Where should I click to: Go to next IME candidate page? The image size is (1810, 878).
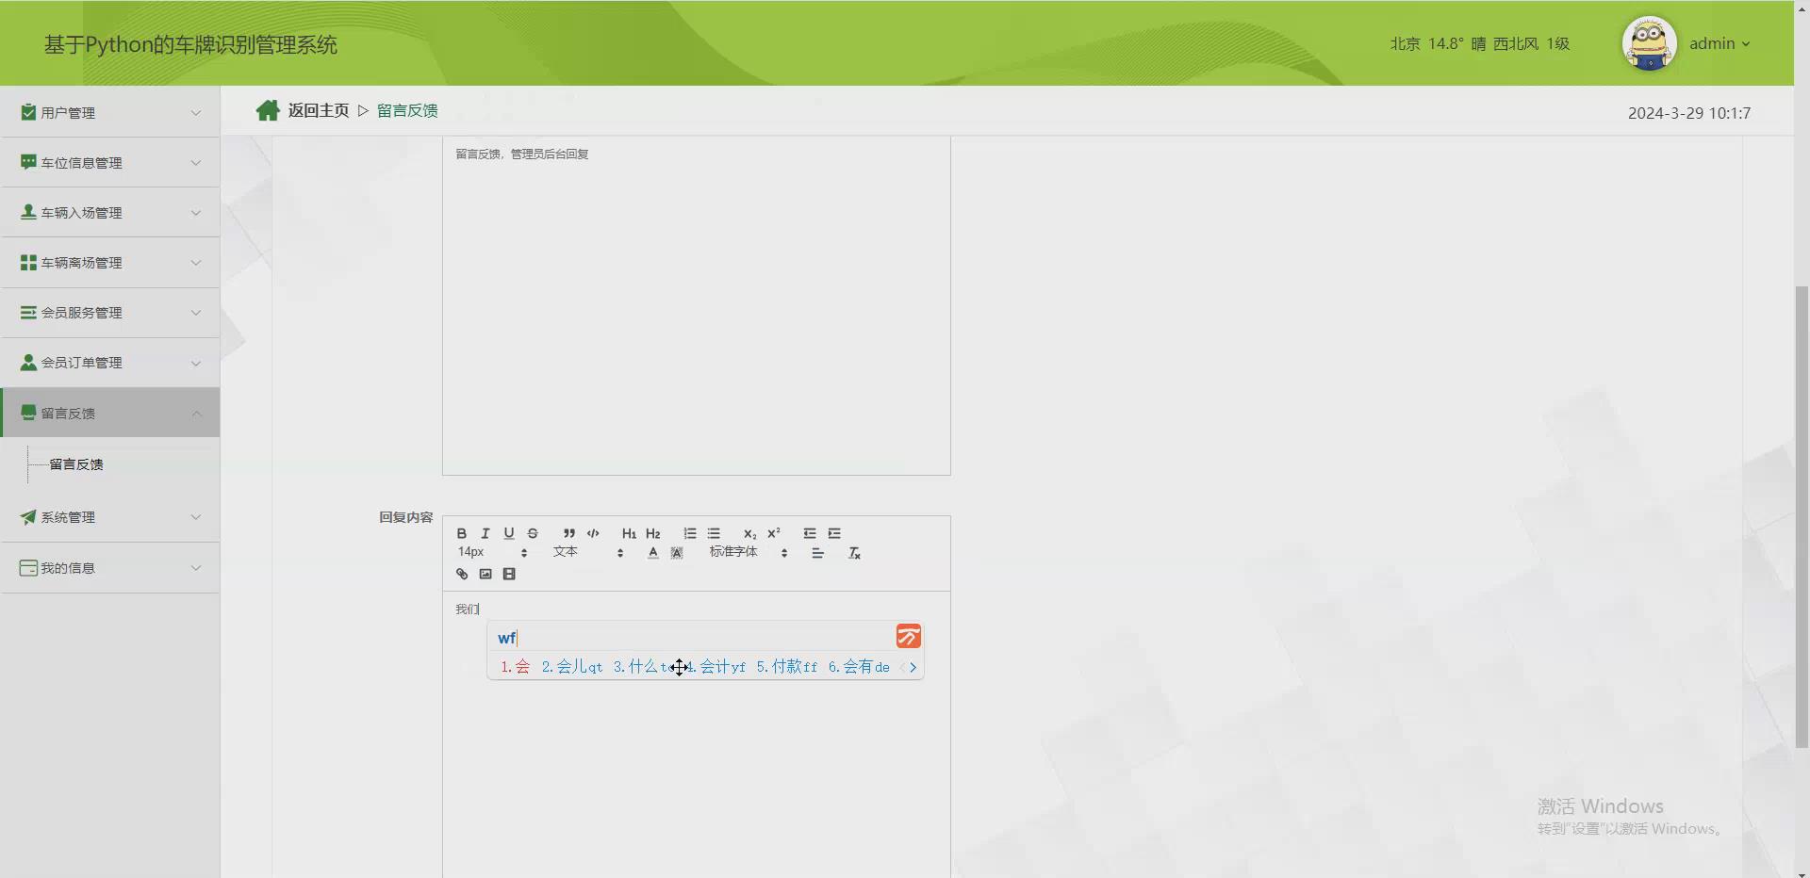coord(913,667)
